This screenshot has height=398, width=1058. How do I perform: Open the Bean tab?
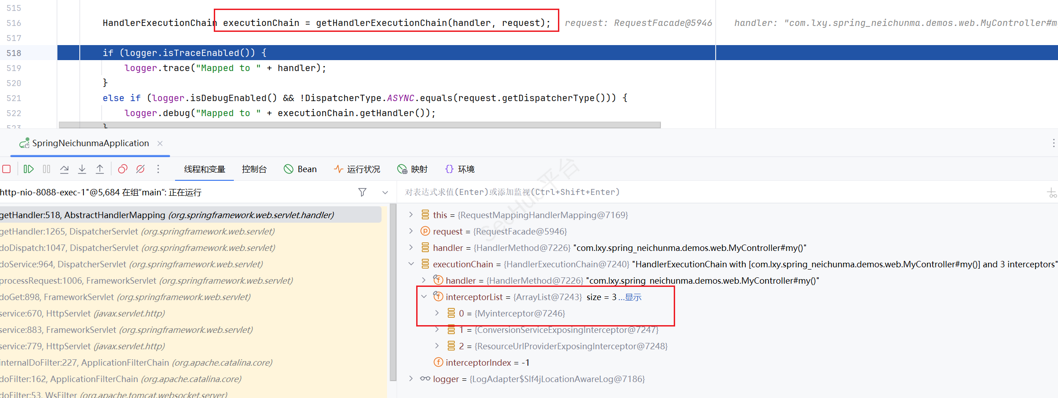300,169
